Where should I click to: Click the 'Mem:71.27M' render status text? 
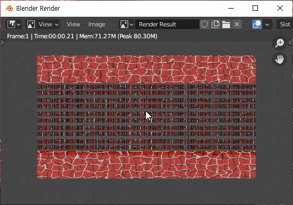click(97, 36)
